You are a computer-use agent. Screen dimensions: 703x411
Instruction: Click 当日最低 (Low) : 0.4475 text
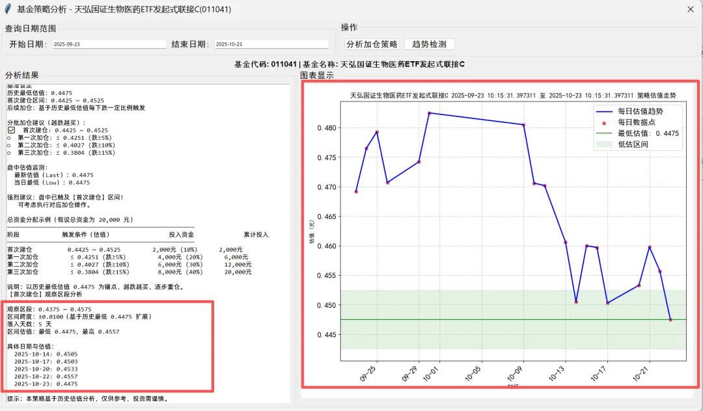pos(52,183)
